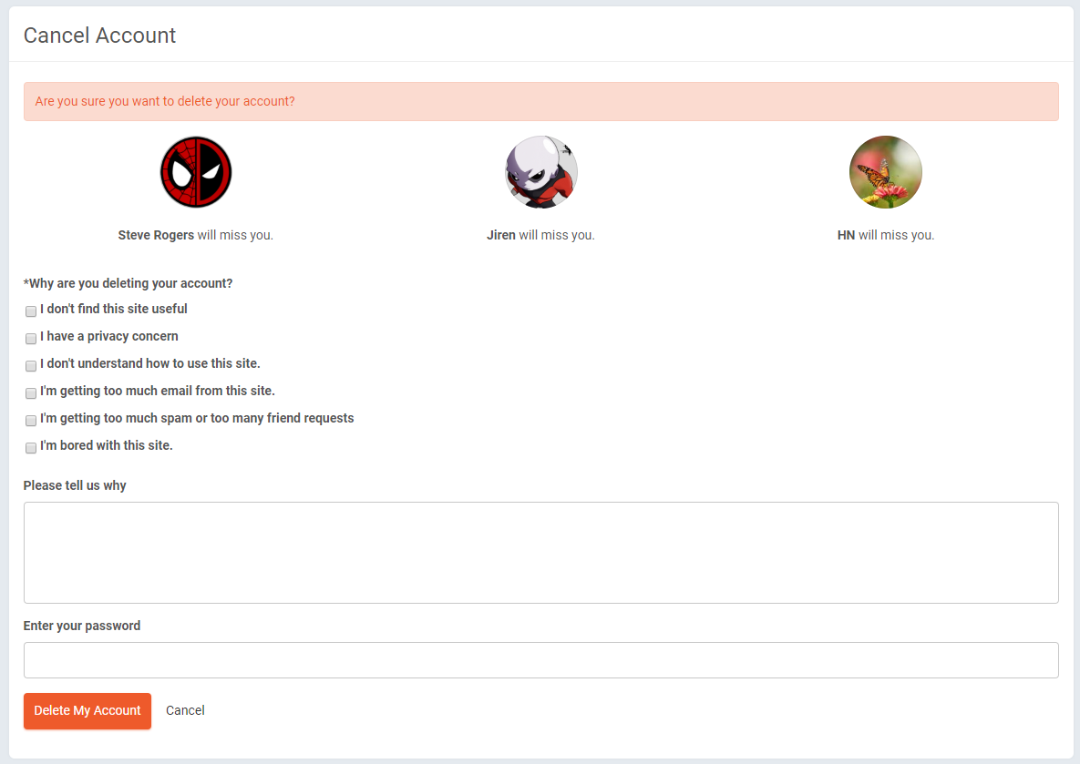The height and width of the screenshot is (764, 1080).
Task: Click the "Enter your password" input field
Action: coord(540,660)
